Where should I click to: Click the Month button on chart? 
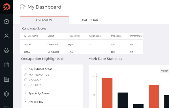pos(164,71)
